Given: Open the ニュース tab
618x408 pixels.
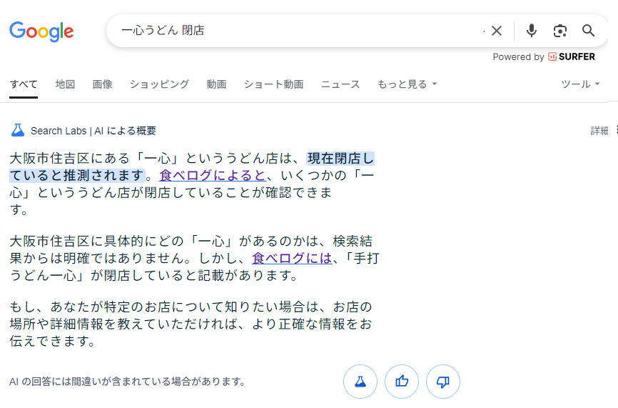Looking at the screenshot, I should tap(340, 84).
